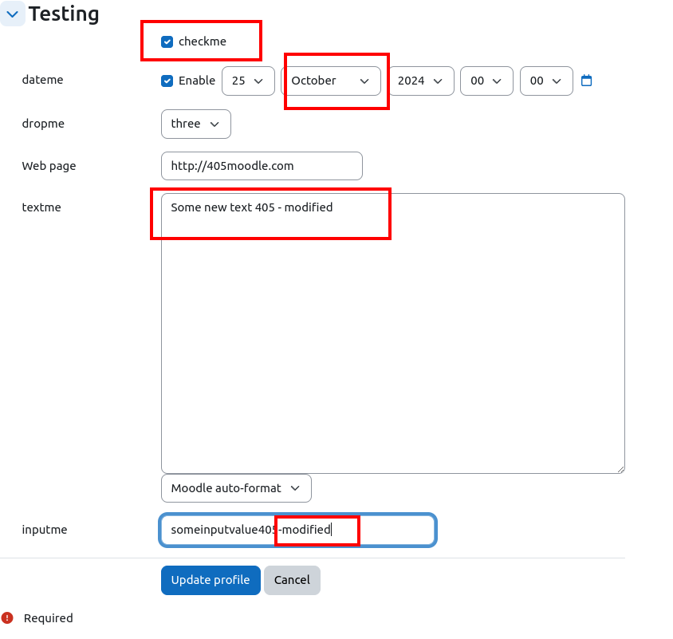673x639 pixels.
Task: Open the dateme calendar picker icon
Action: (x=586, y=81)
